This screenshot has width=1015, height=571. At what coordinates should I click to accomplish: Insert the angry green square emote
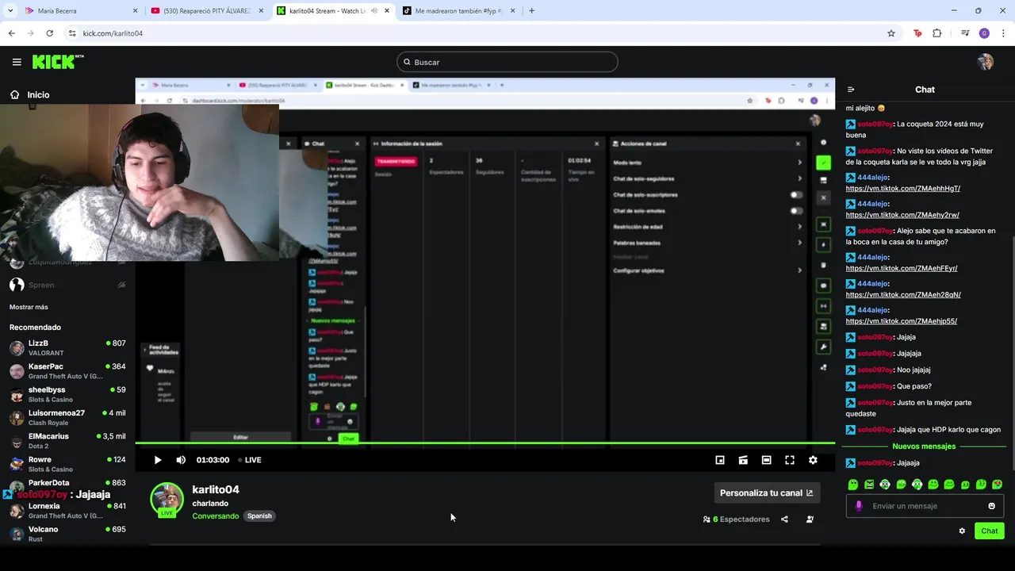[x=869, y=485]
